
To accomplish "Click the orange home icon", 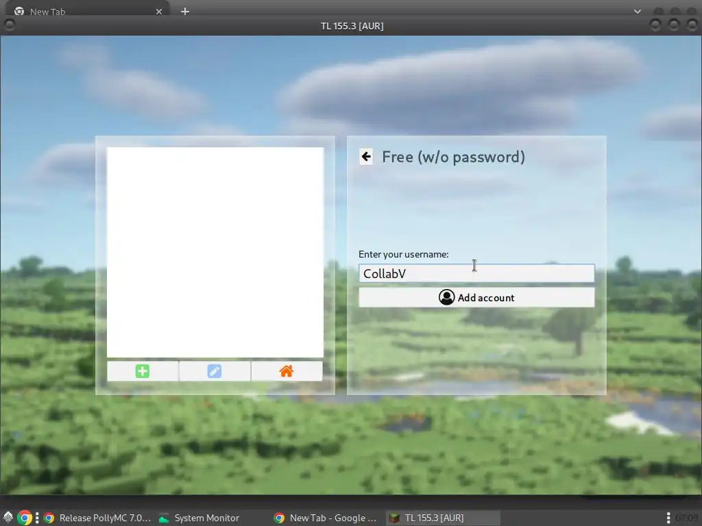I will pos(287,371).
